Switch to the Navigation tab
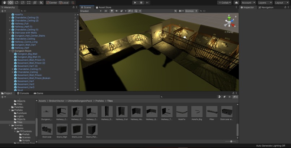 tap(266, 8)
